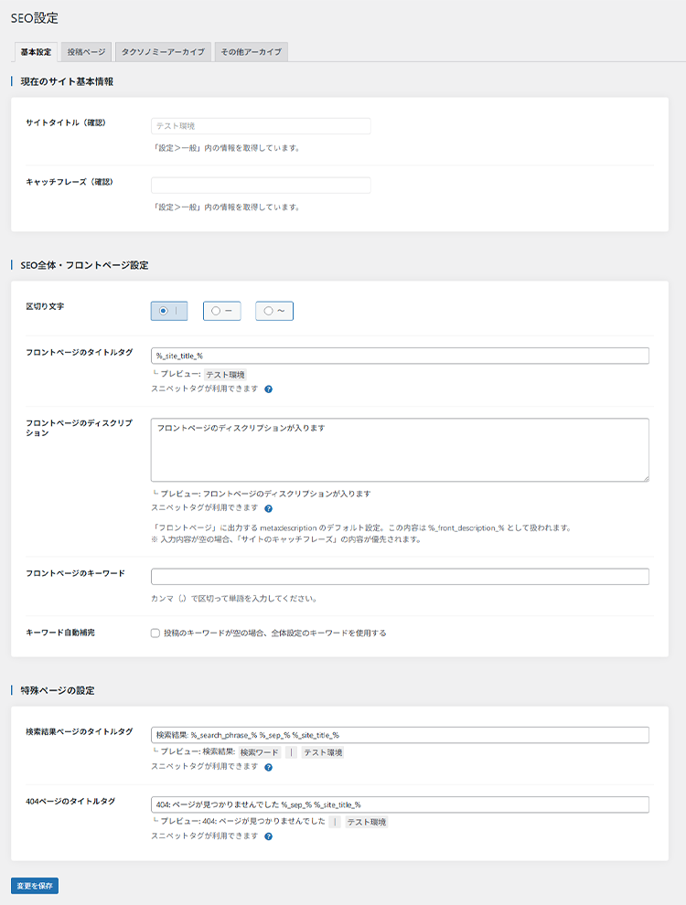Screen dimensions: 686x905
Task: Click the サイトタイトル（確認） field
Action: click(x=261, y=126)
